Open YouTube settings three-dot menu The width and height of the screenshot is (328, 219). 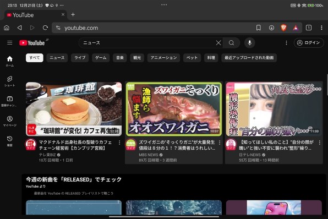(x=286, y=43)
